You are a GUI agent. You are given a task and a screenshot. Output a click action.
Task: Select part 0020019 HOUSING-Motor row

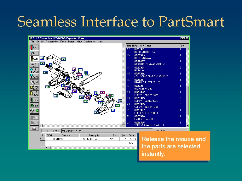click(156, 57)
